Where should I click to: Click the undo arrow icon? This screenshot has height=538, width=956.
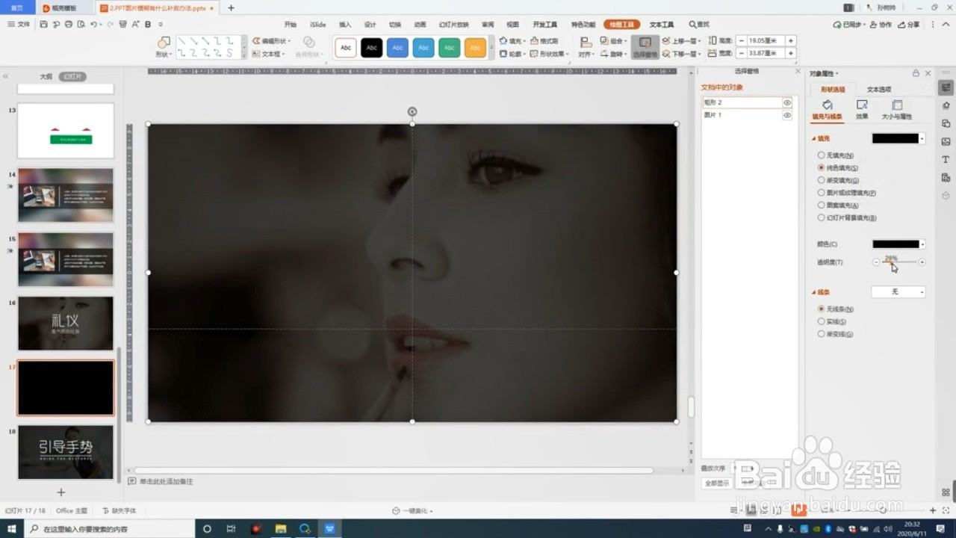(x=94, y=24)
